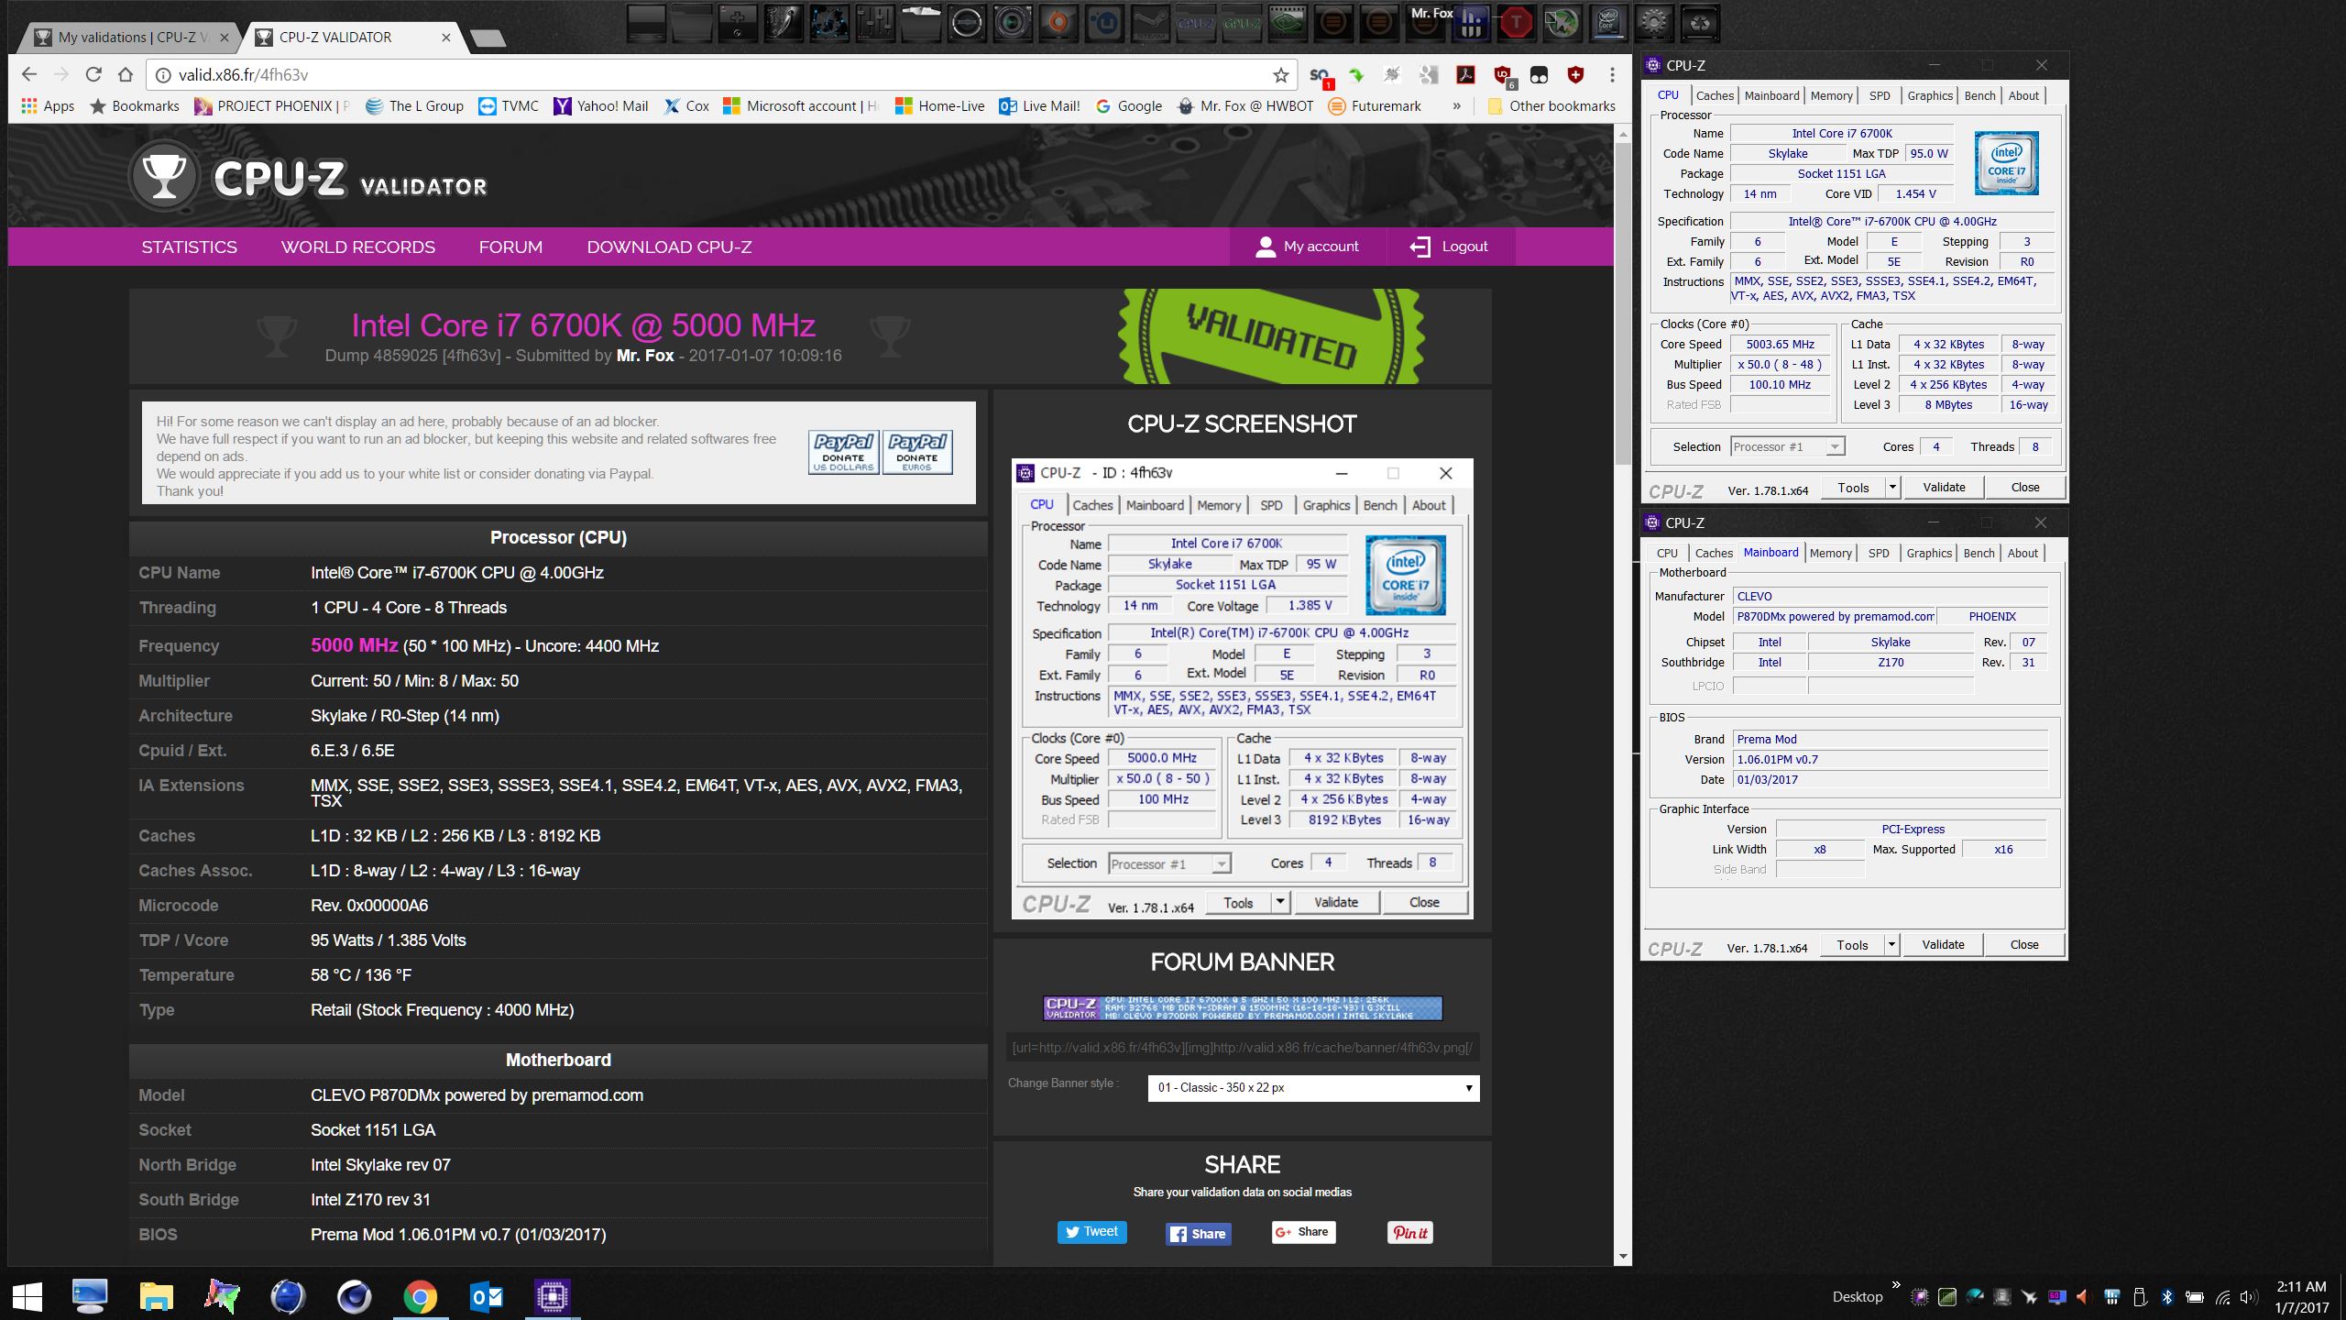Open the Recycle Bin icon in top dock
The image size is (2346, 1320).
click(1699, 23)
